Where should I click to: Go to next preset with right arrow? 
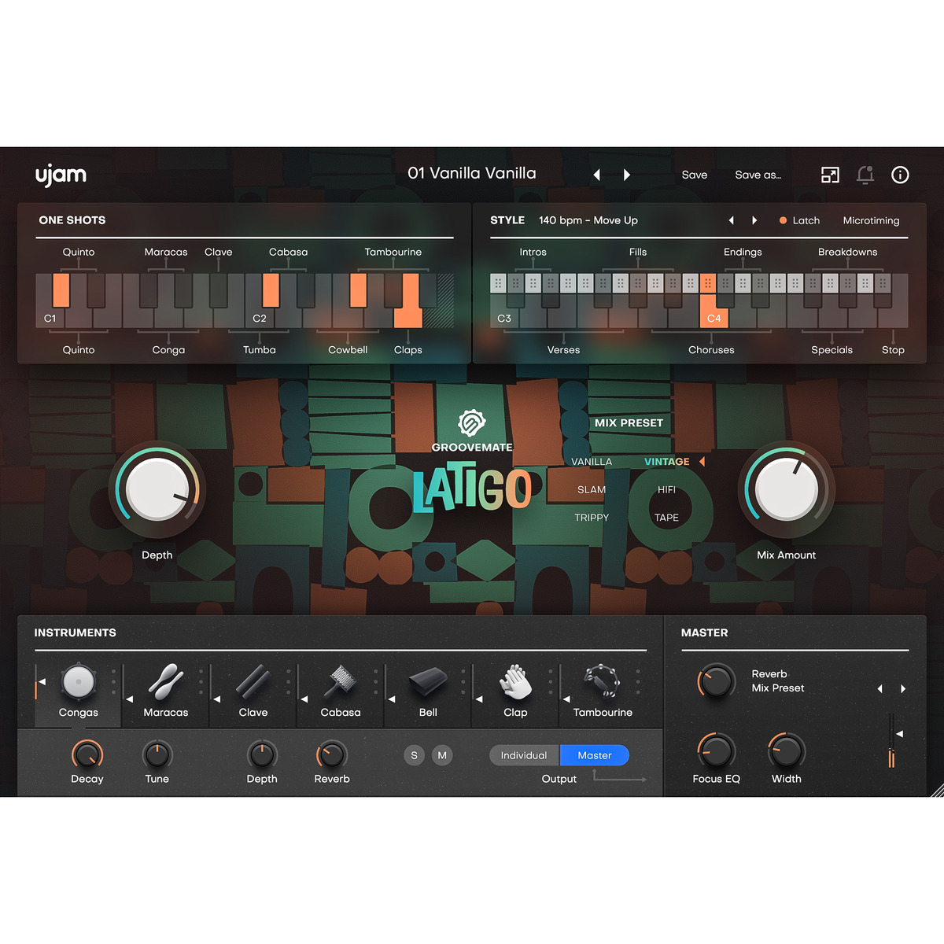(x=626, y=175)
